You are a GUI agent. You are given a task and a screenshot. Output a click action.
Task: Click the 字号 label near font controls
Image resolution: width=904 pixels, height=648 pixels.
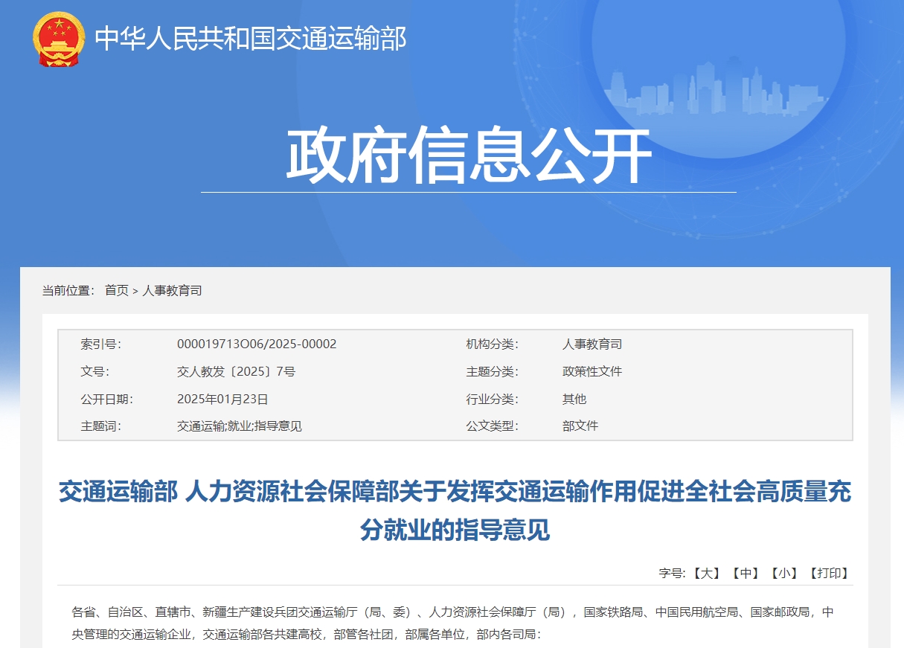[673, 573]
